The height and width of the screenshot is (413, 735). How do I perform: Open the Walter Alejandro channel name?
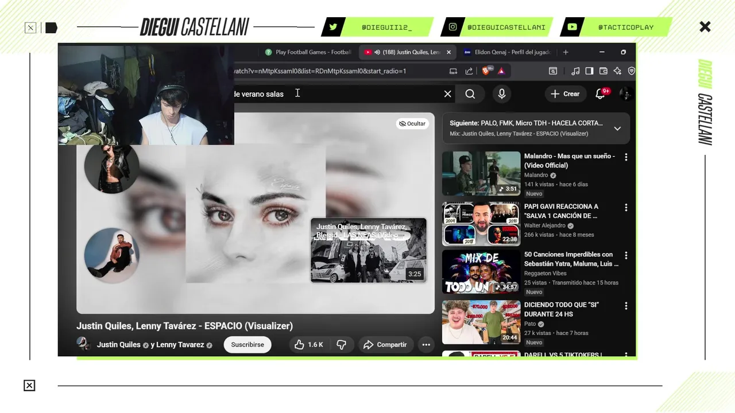(545, 226)
